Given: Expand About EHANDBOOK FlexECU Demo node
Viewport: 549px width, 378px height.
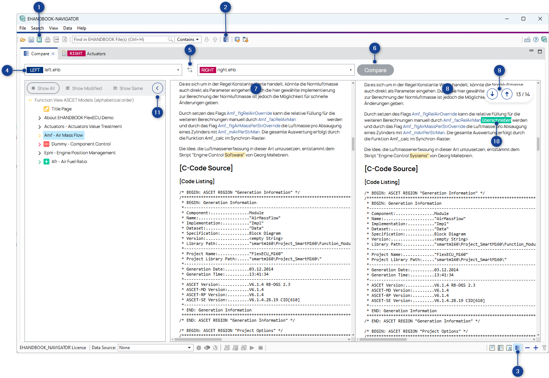Looking at the screenshot, I should [x=40, y=118].
